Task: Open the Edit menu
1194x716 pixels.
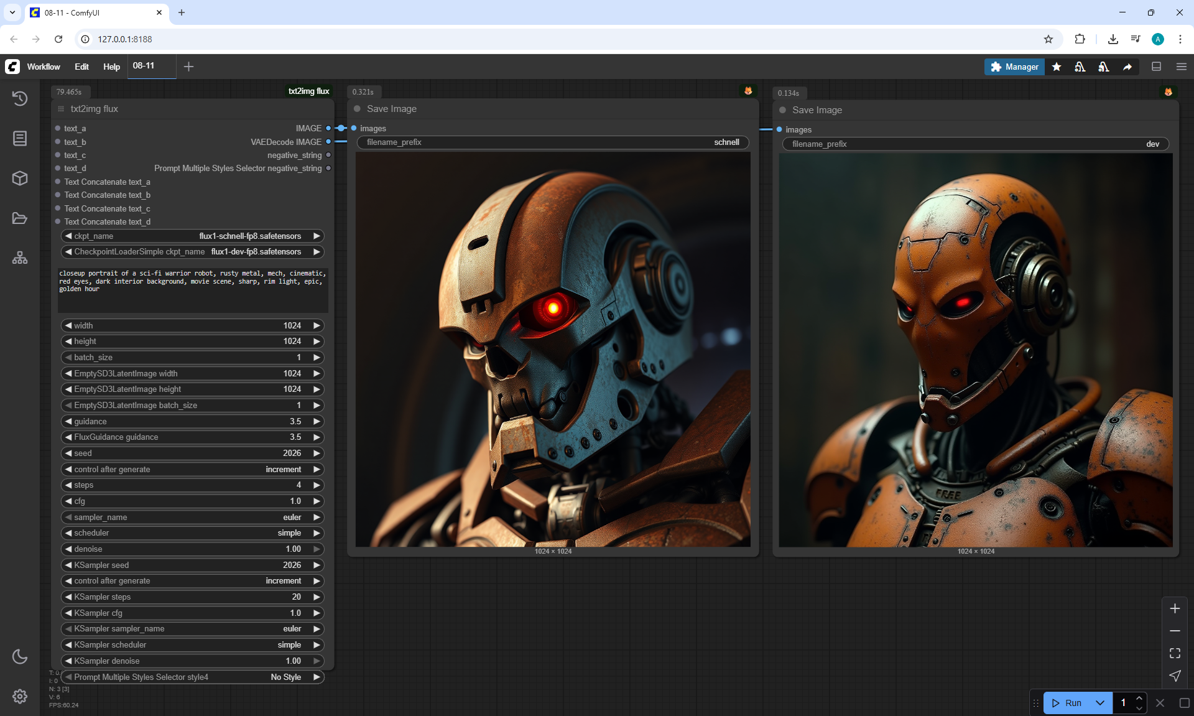Action: pyautogui.click(x=81, y=67)
